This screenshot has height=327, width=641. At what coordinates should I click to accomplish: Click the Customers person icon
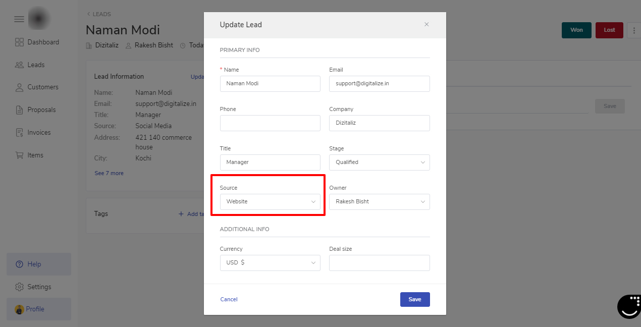click(20, 87)
